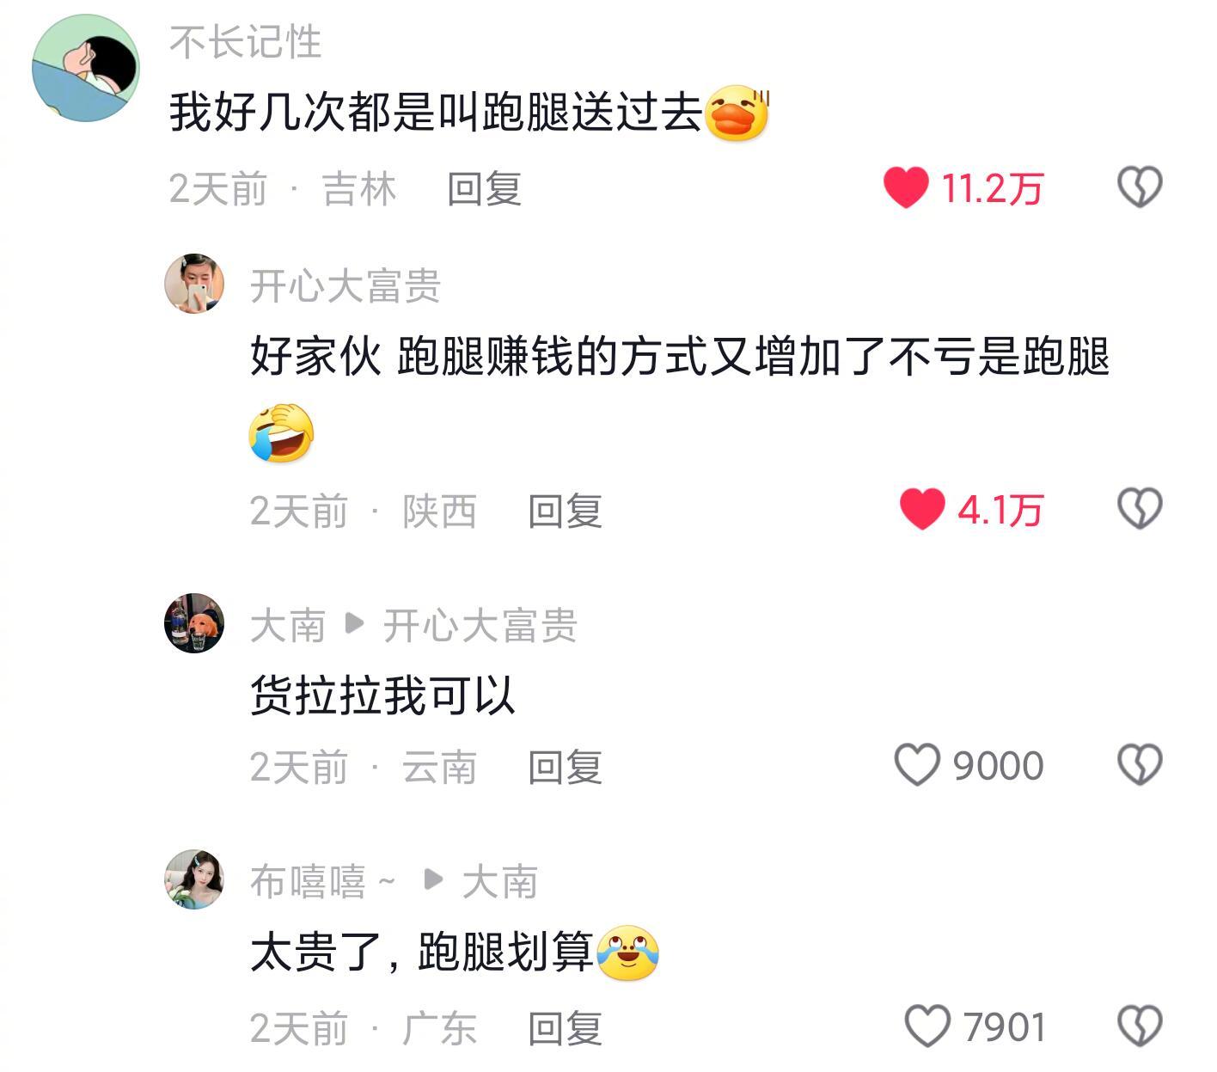
Task: Open 大南's dog avatar
Action: [x=194, y=623]
